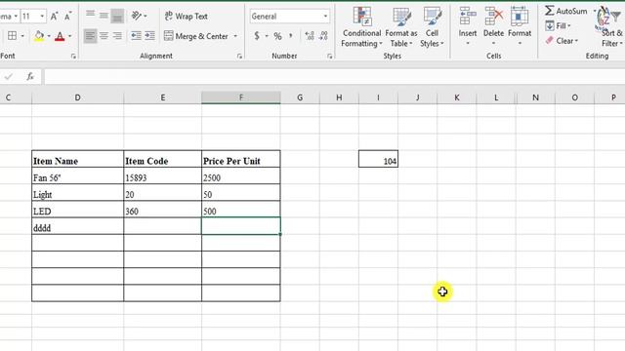
Task: Select column G header
Action: (x=300, y=97)
